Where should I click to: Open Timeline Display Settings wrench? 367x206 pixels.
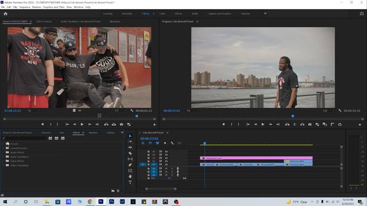[172, 143]
